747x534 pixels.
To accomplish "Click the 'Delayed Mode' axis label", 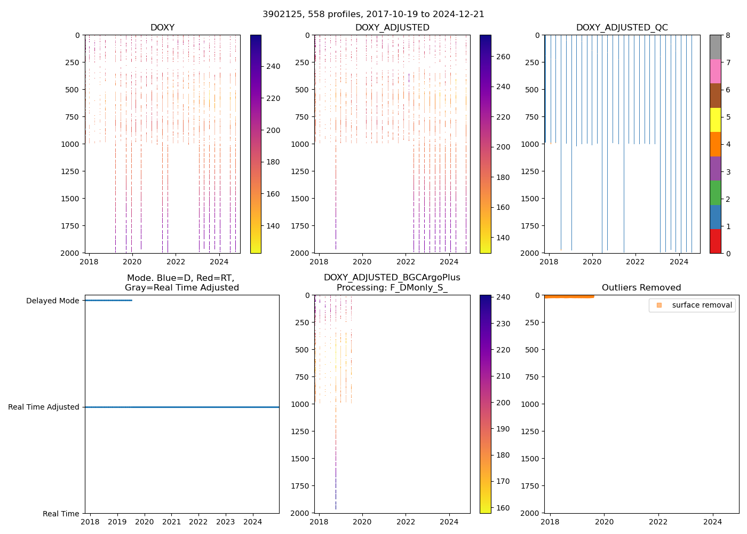I will (52, 301).
